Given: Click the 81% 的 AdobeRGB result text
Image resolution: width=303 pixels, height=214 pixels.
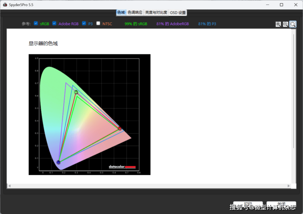Looking at the screenshot, I should coord(173,24).
